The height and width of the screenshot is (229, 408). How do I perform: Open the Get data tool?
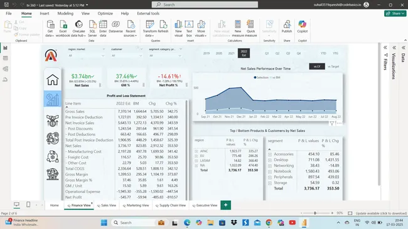click(50, 29)
